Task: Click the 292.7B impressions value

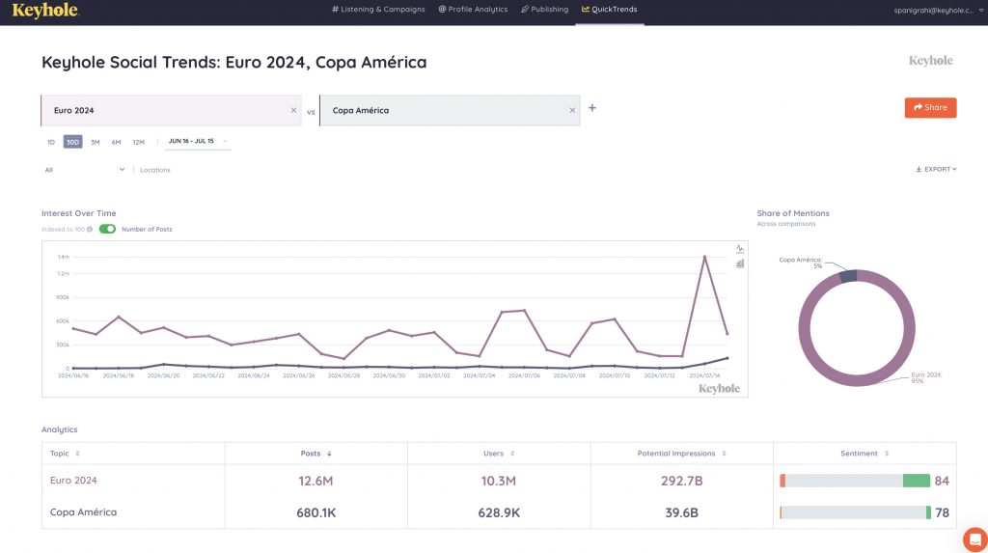Action: tap(681, 482)
